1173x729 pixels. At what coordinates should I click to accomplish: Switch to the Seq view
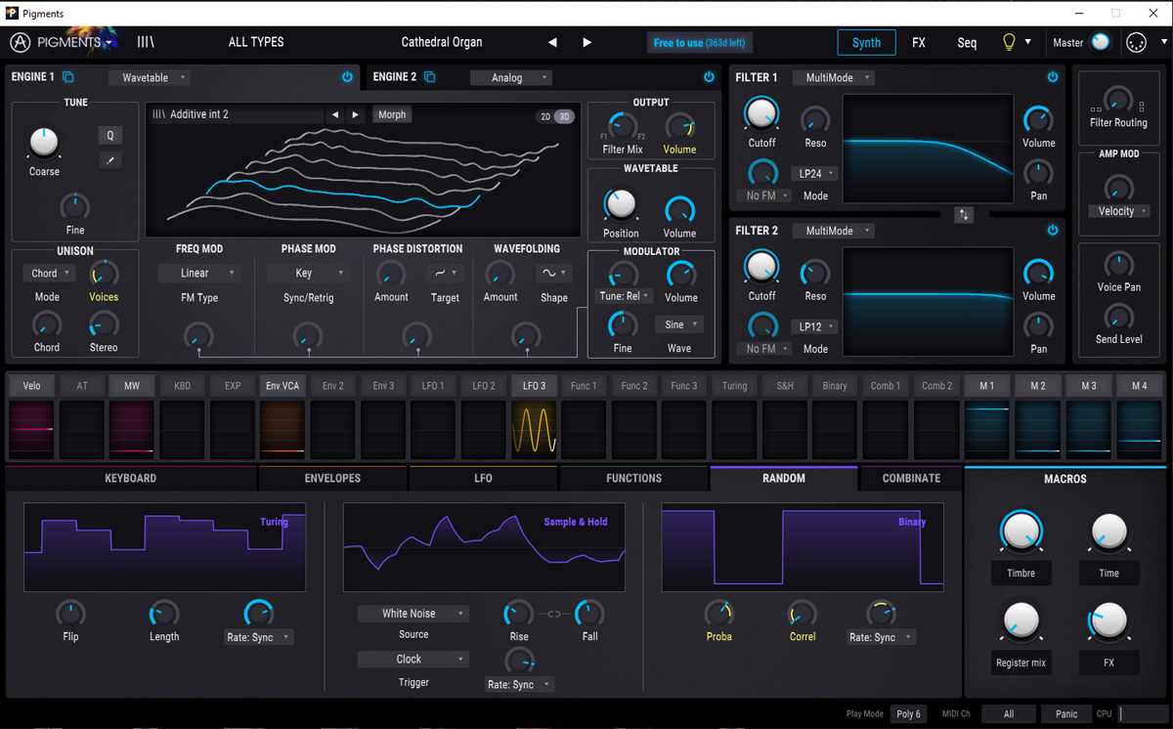point(967,42)
